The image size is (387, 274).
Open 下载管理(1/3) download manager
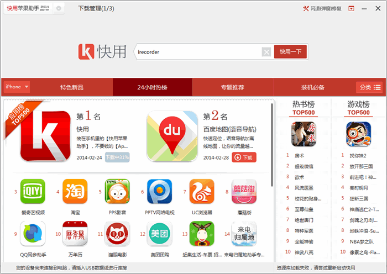[96, 9]
